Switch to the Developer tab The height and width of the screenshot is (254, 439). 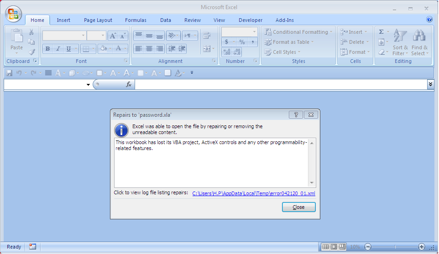tap(251, 20)
